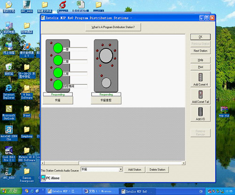235x195 pixels.
Task: Click the Delete Station button
Action: tap(157, 170)
